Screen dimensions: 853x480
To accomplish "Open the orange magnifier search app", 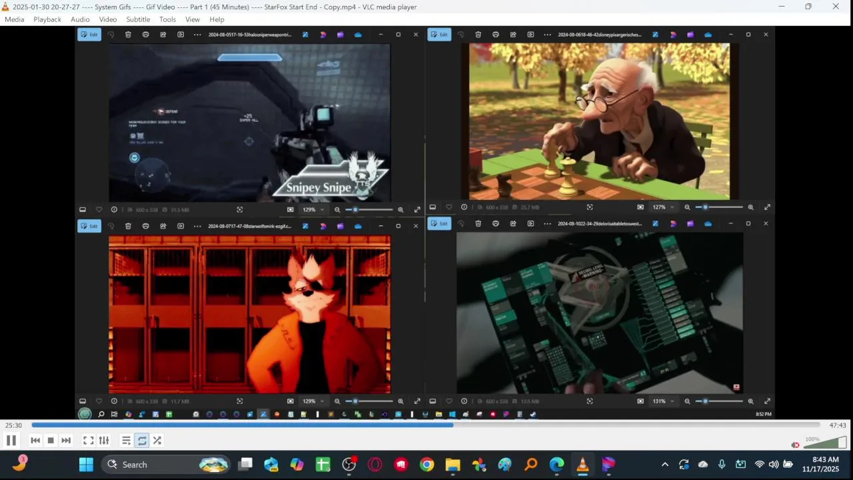I will tap(531, 465).
